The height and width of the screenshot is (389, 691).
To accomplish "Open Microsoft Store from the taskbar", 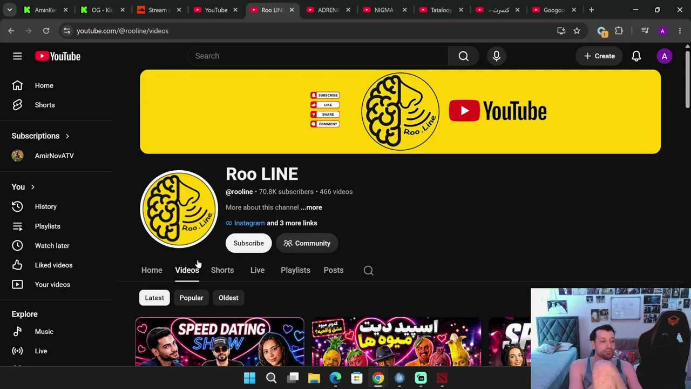I will point(356,378).
